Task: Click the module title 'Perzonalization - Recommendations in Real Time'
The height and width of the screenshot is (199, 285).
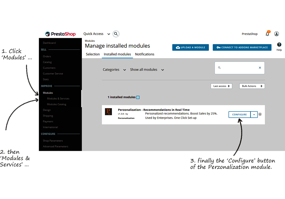Action: coord(154,110)
